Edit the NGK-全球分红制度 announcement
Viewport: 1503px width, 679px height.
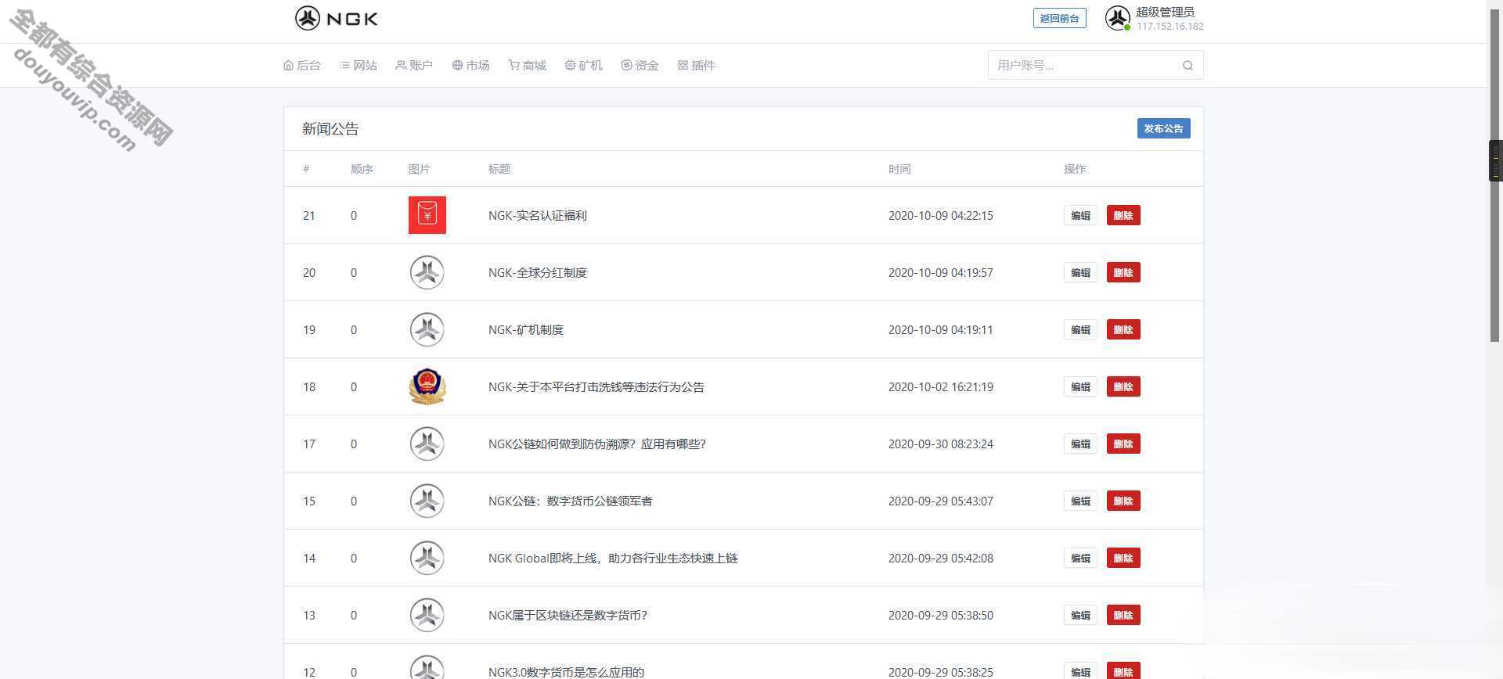click(1080, 272)
